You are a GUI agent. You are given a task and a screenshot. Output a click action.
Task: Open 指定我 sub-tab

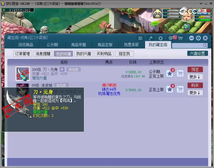click(124, 54)
